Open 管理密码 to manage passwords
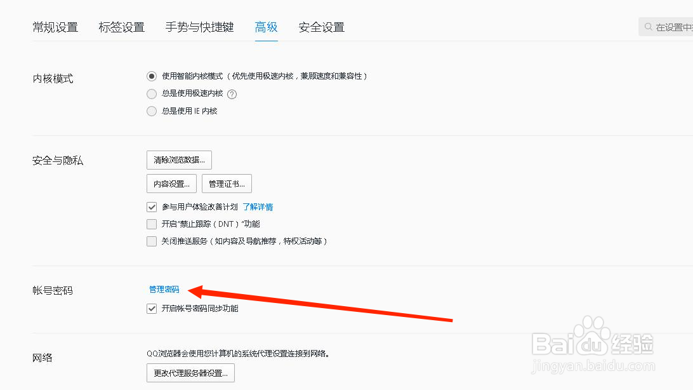This screenshot has width=693, height=390. [x=164, y=288]
